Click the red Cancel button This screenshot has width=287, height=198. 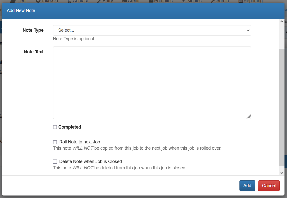(269, 186)
